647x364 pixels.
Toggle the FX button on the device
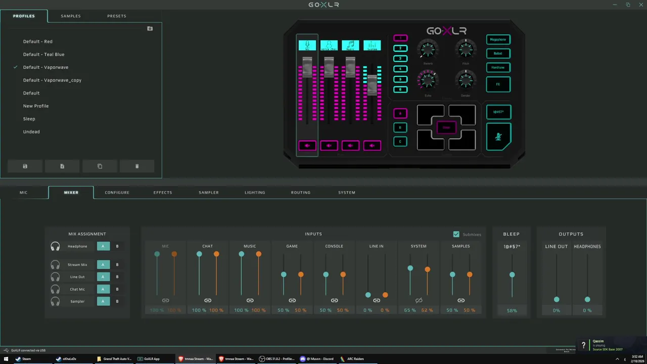pyautogui.click(x=498, y=84)
